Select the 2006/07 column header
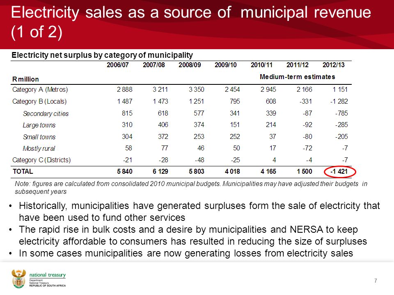Image resolution: width=394 pixels, height=295 pixels. coord(118,65)
